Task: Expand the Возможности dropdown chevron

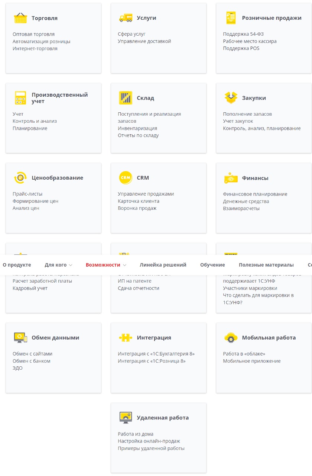Action: click(x=124, y=265)
